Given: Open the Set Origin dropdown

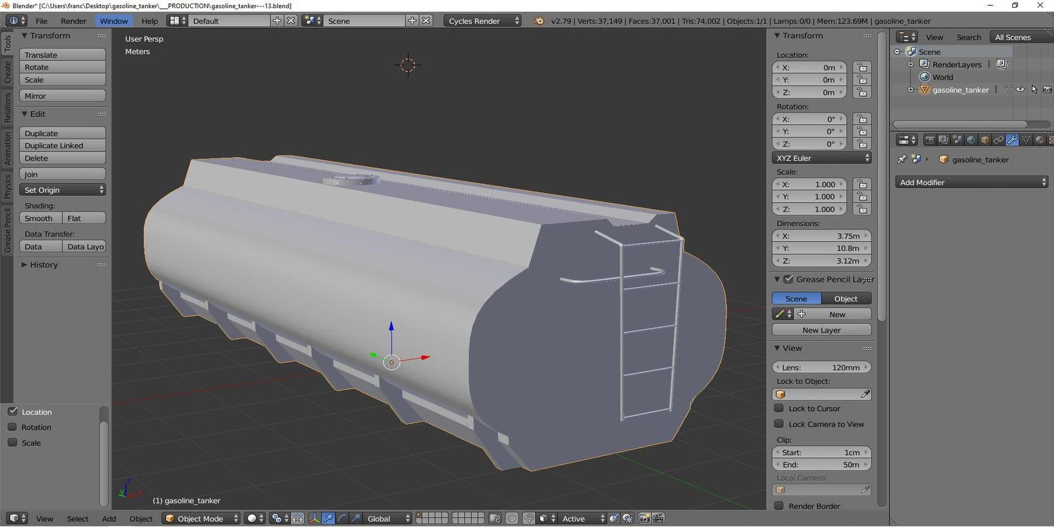Looking at the screenshot, I should click(62, 190).
